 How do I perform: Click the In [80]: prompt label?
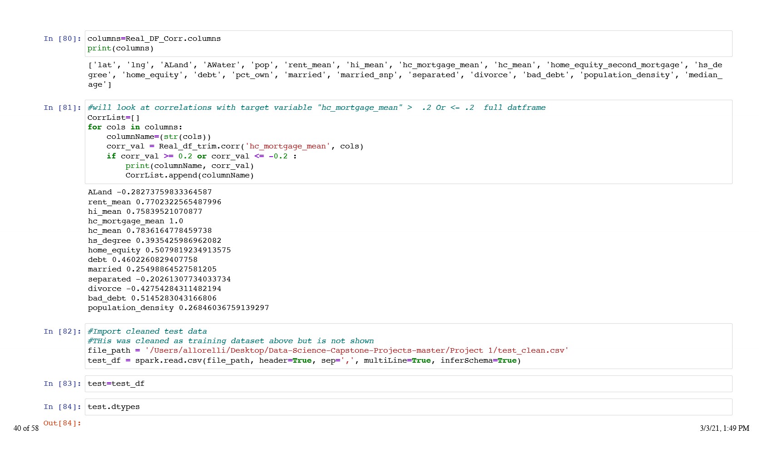click(62, 39)
